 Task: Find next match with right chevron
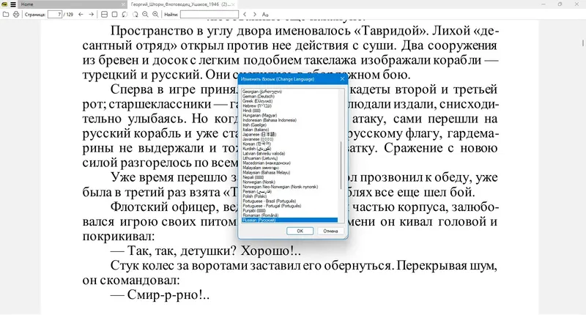pos(254,14)
